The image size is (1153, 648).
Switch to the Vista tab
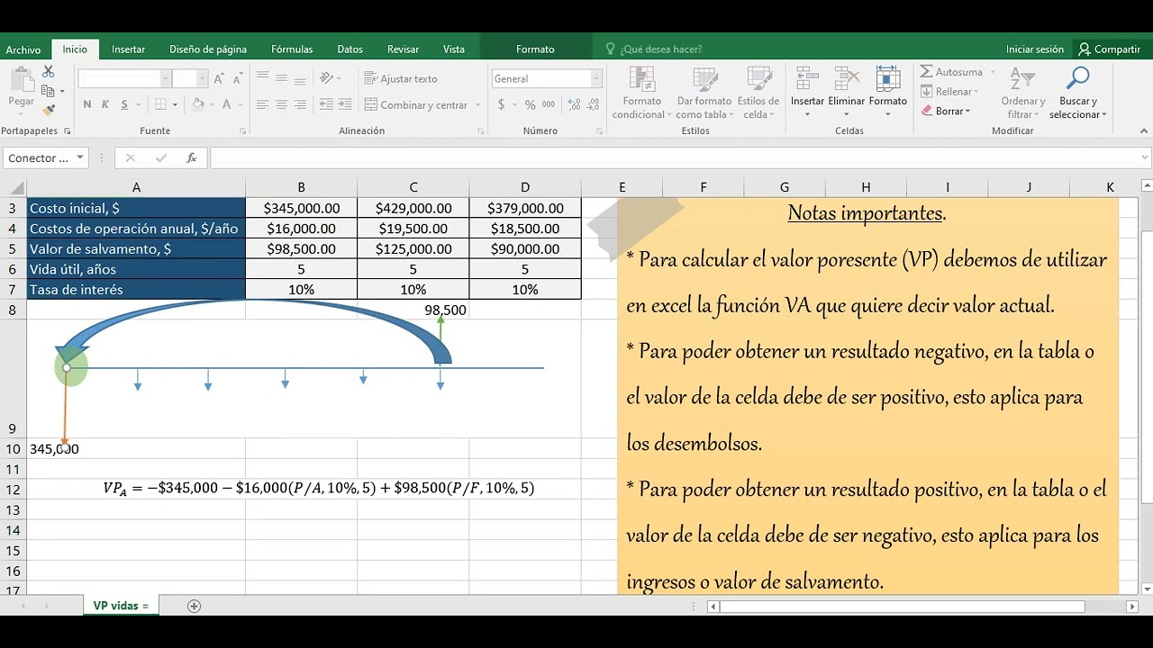click(x=454, y=49)
